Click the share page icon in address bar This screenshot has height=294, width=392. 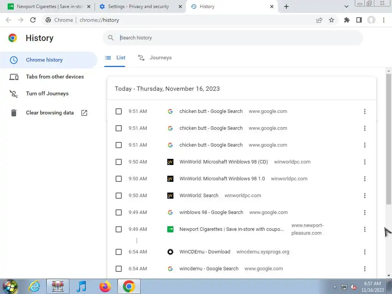coord(319,20)
